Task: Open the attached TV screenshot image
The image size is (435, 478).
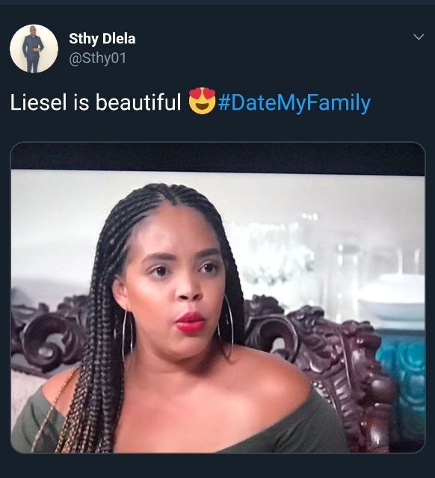Action: [217, 297]
